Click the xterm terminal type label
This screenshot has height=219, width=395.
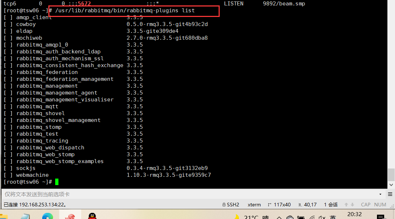coord(254,205)
